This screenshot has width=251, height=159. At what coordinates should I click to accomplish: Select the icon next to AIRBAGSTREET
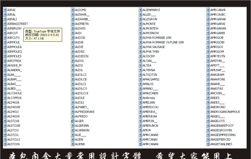click(x=5, y=24)
